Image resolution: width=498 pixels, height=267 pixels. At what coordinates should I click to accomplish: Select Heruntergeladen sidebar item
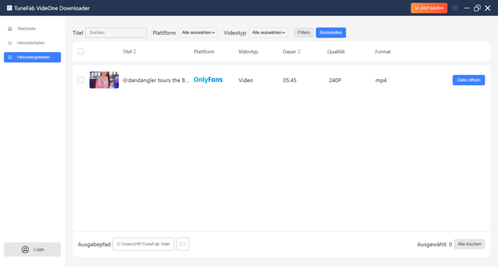click(x=32, y=57)
